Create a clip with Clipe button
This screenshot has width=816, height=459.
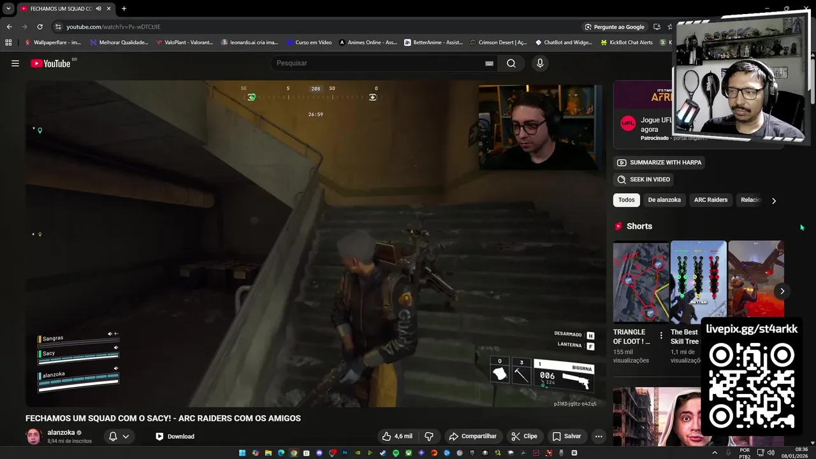pos(525,436)
